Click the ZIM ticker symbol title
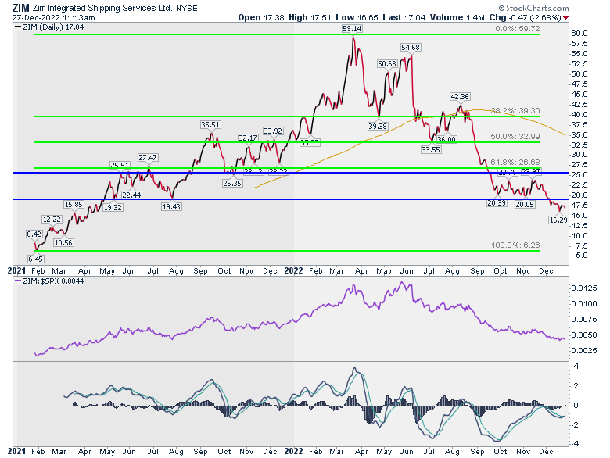Viewport: 610px width, 458px height. click(x=20, y=8)
